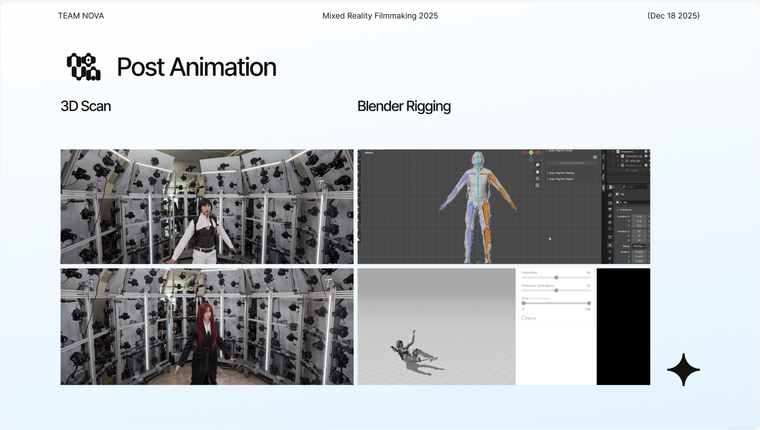
Task: Toggle the camera view icon
Action: point(537,179)
